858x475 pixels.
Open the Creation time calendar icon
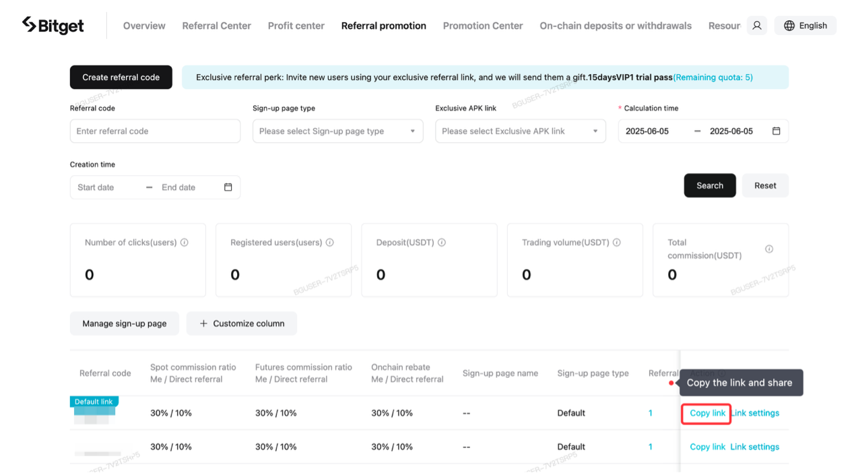[x=229, y=187]
